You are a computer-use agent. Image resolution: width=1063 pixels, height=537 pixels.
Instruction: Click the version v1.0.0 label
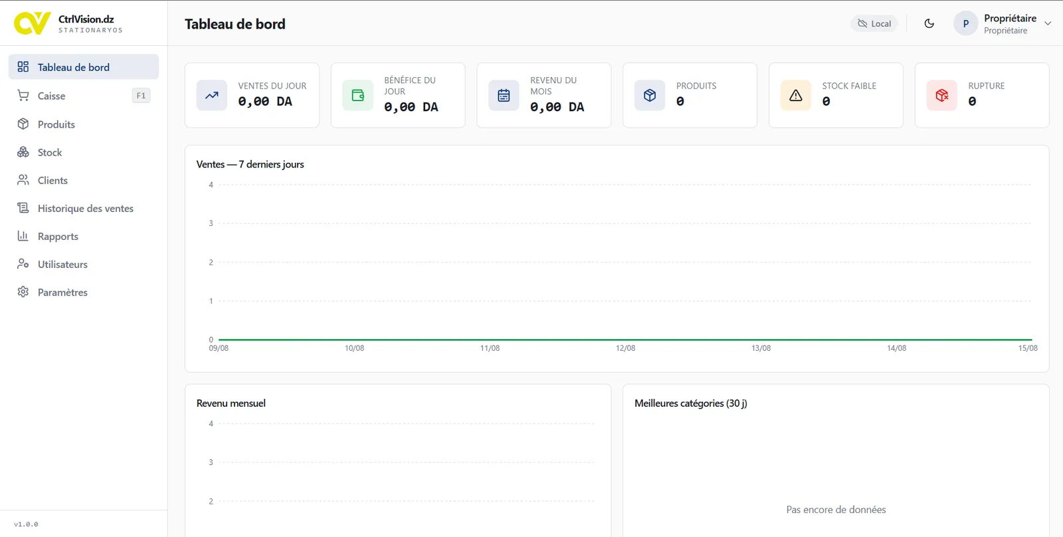tap(26, 524)
